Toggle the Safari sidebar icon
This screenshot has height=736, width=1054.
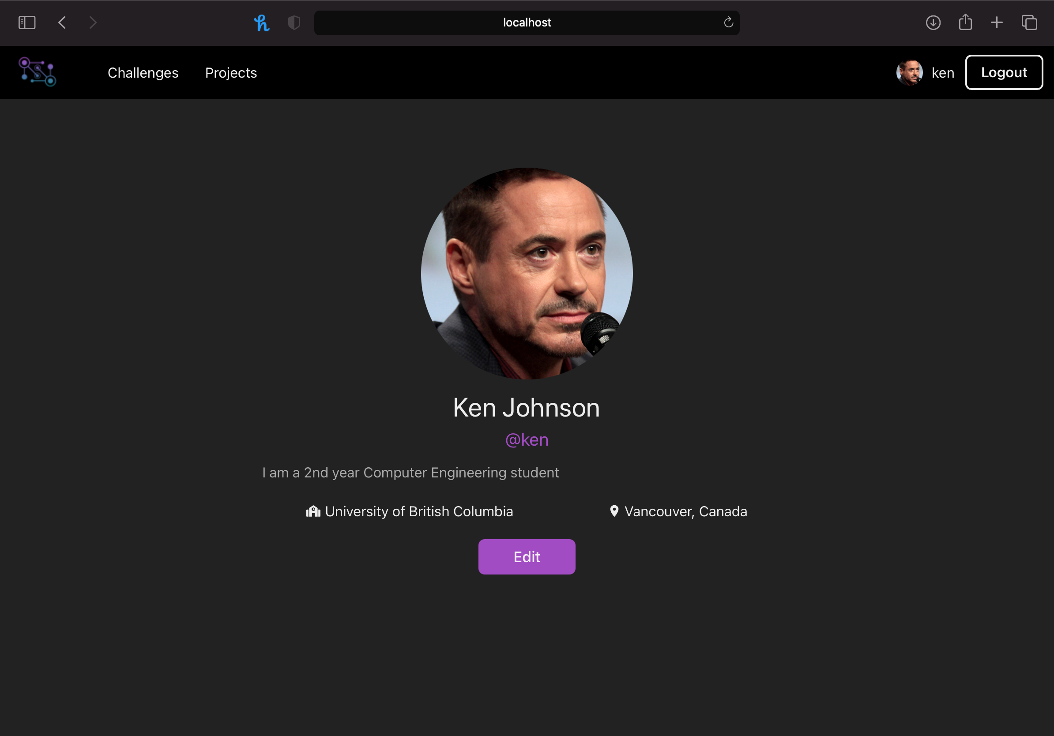26,23
